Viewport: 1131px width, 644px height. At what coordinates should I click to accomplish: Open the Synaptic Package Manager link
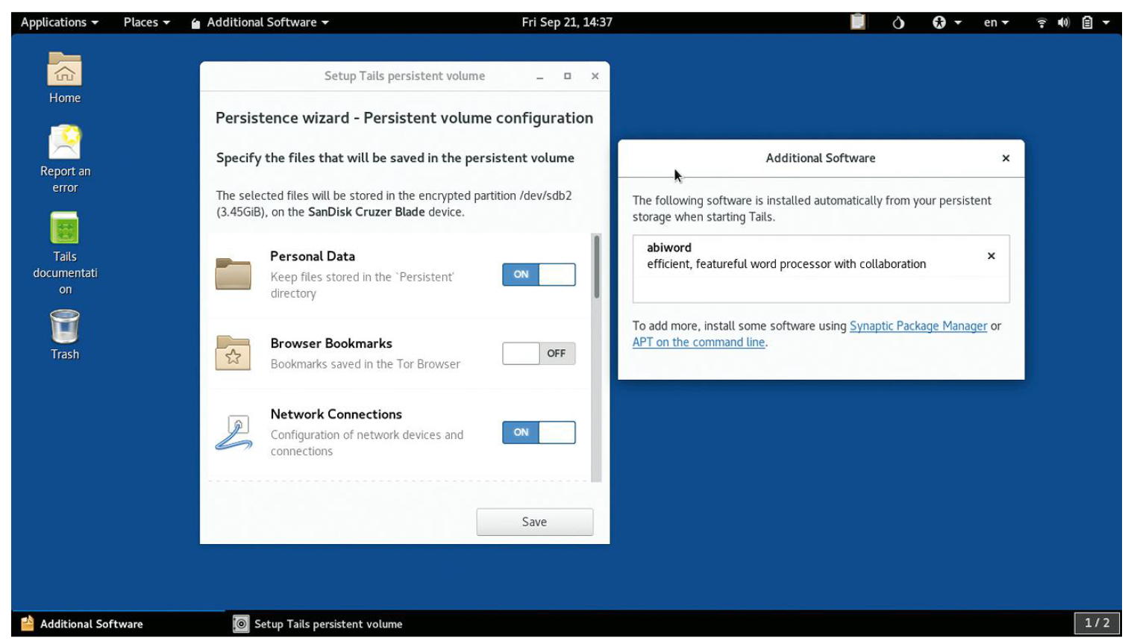(x=918, y=326)
